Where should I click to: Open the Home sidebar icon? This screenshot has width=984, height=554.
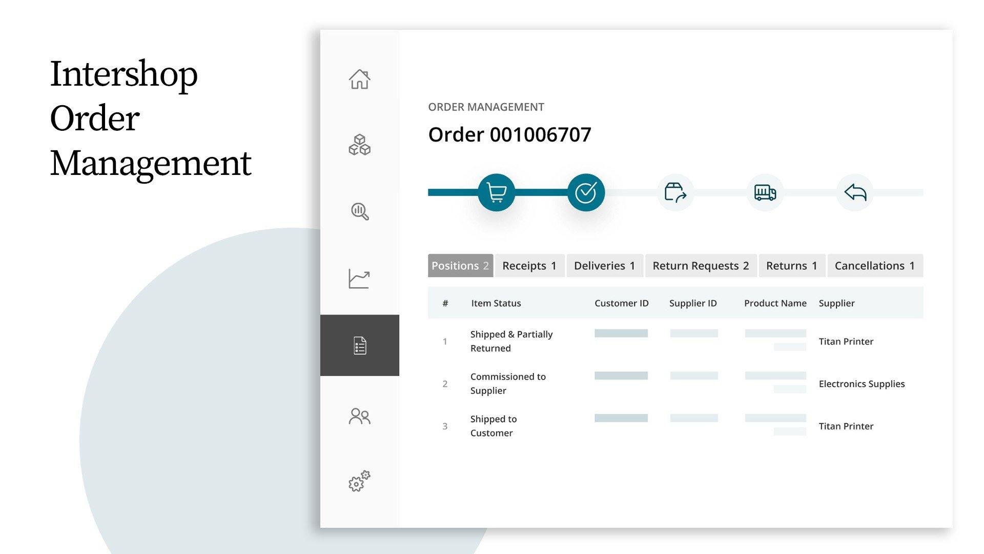[359, 79]
